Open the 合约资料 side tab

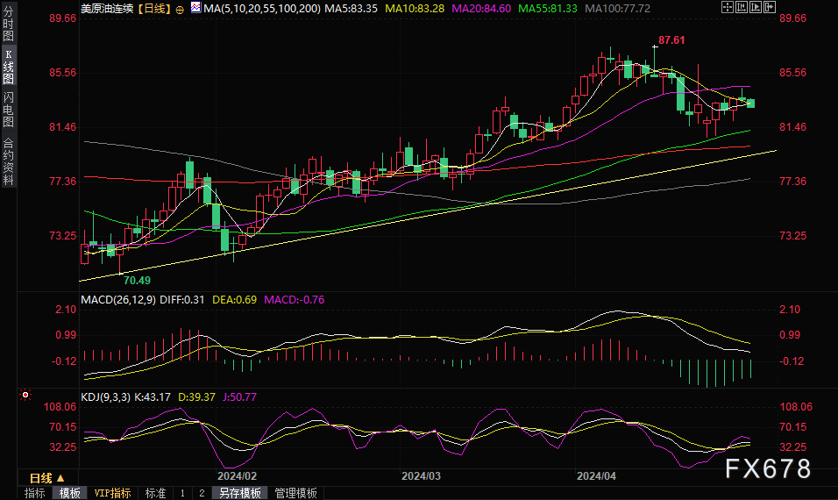click(8, 161)
